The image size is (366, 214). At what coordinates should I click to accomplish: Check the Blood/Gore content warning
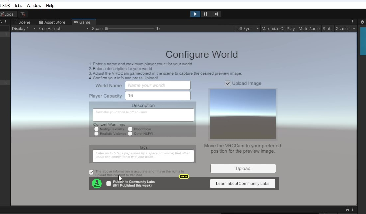pyautogui.click(x=130, y=129)
